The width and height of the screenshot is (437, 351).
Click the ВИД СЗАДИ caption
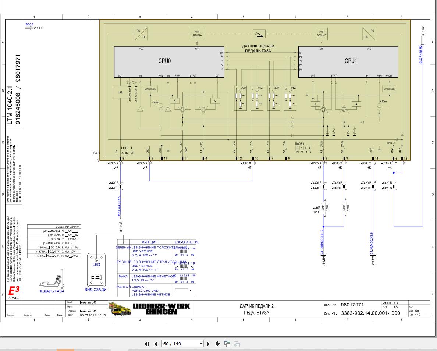(x=96, y=290)
